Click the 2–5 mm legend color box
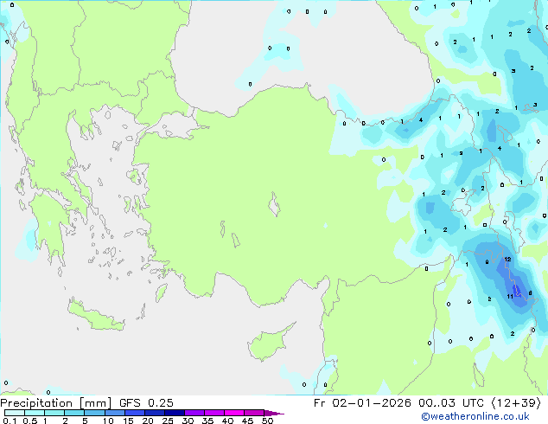548x424 pixels. 74,413
